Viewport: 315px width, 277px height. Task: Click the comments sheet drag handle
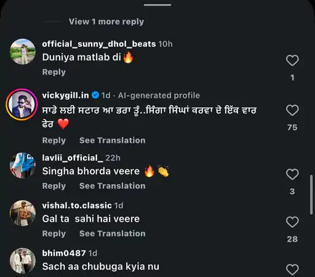point(157,5)
